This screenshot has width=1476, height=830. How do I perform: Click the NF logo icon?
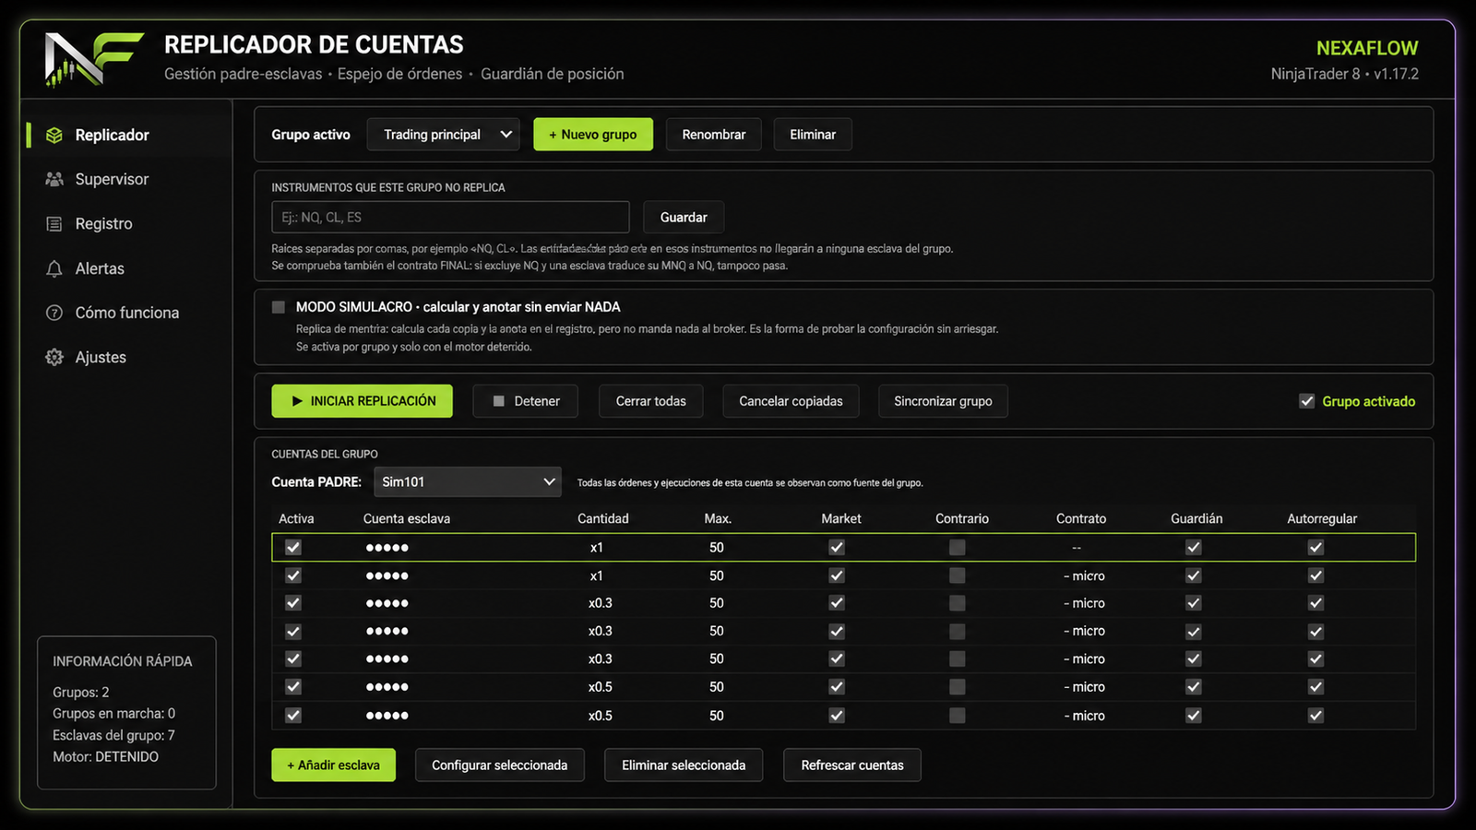click(x=94, y=59)
